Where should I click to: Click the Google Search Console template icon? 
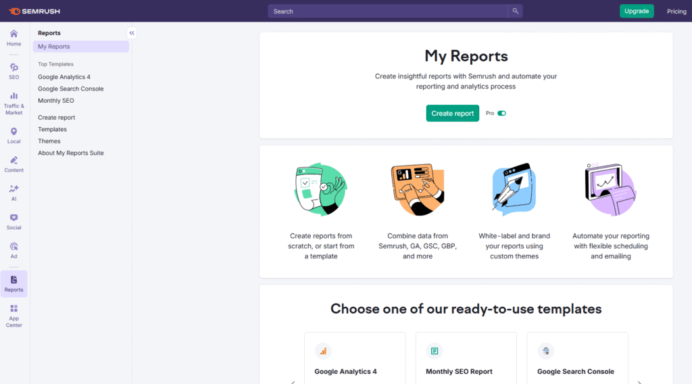coord(546,352)
